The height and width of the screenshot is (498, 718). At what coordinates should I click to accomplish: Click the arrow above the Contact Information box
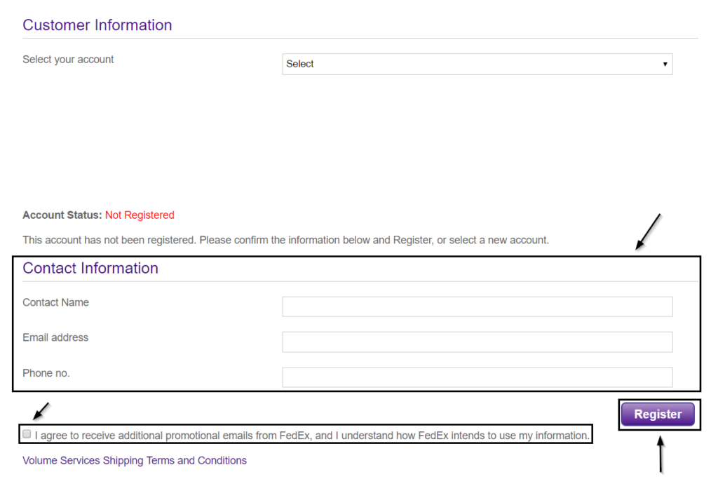tap(648, 231)
